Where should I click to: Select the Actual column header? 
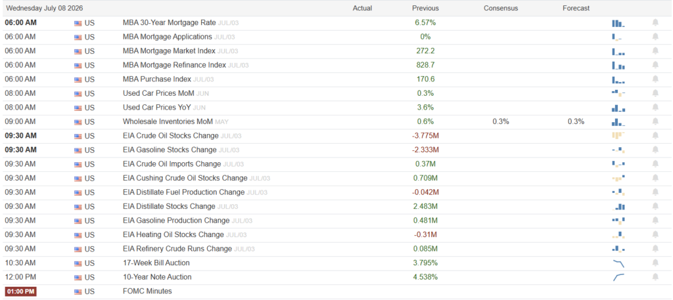click(x=362, y=8)
